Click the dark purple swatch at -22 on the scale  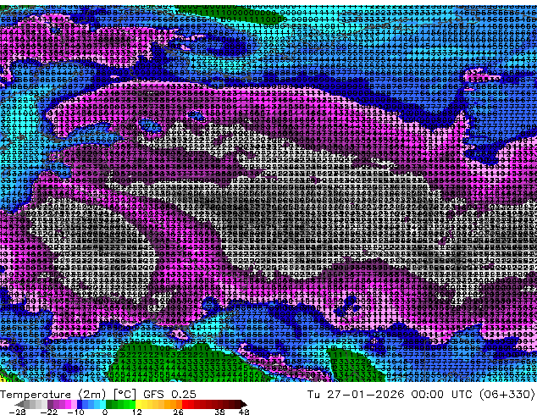click(x=50, y=404)
